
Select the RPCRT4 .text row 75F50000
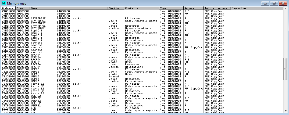pyautogui.click(x=142, y=57)
